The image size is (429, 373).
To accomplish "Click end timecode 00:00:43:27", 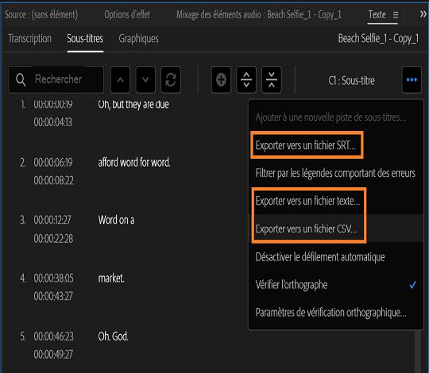I will 53,296.
